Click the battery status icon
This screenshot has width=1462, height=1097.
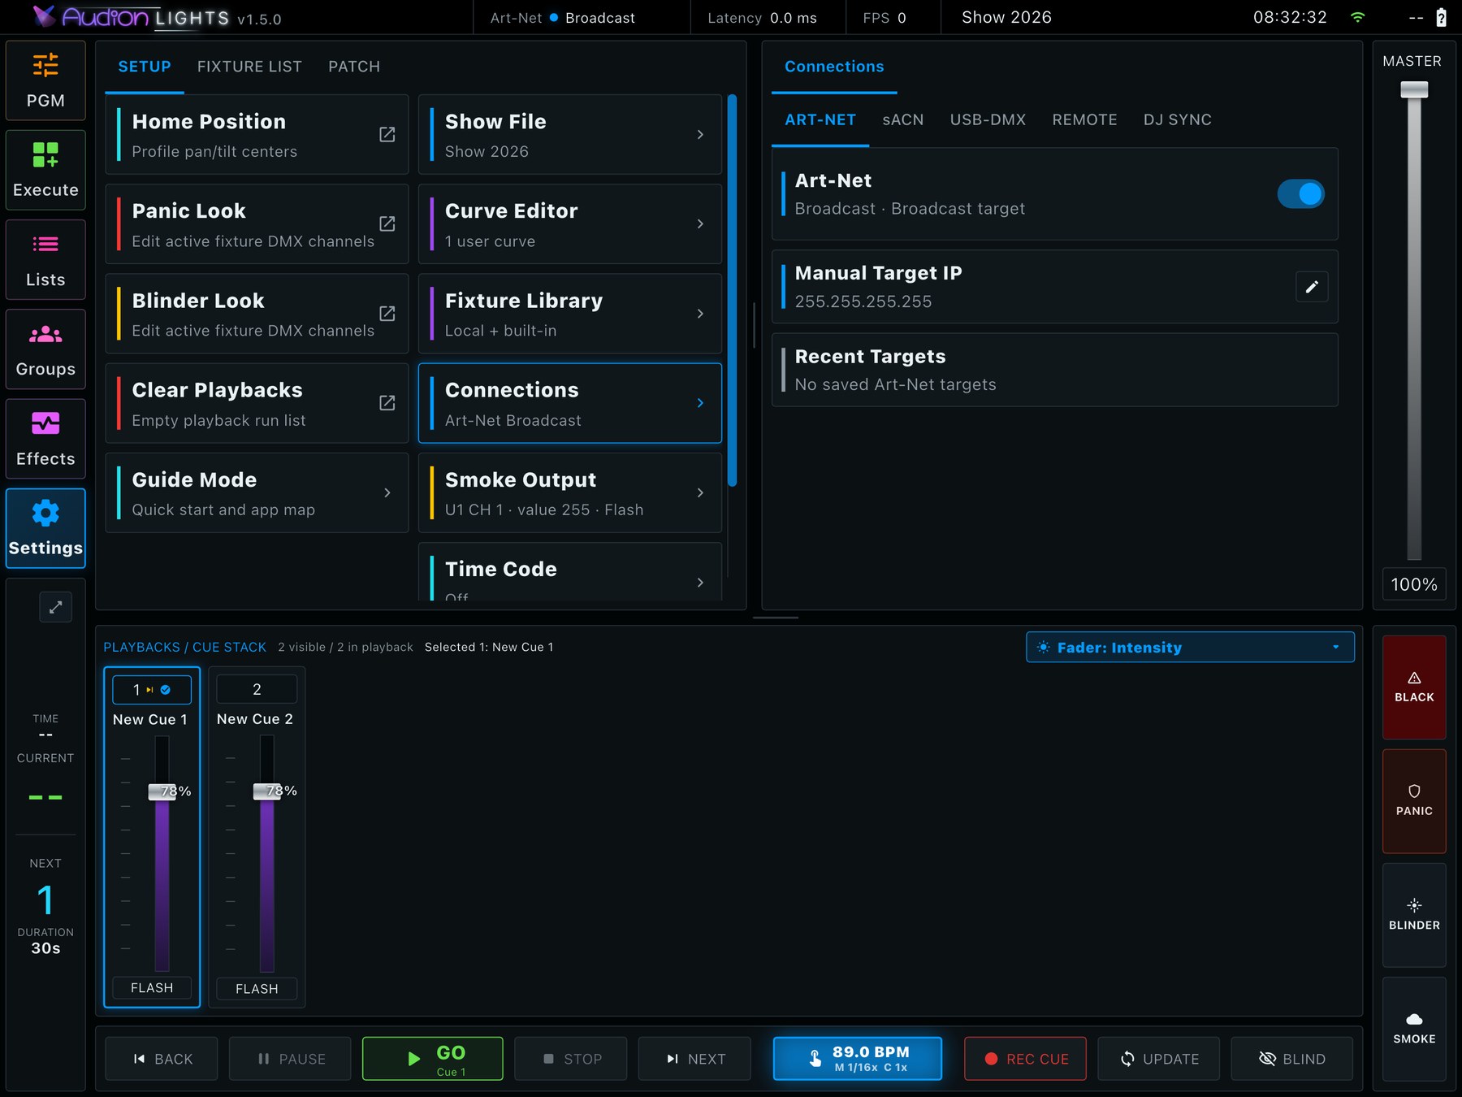pos(1442,17)
